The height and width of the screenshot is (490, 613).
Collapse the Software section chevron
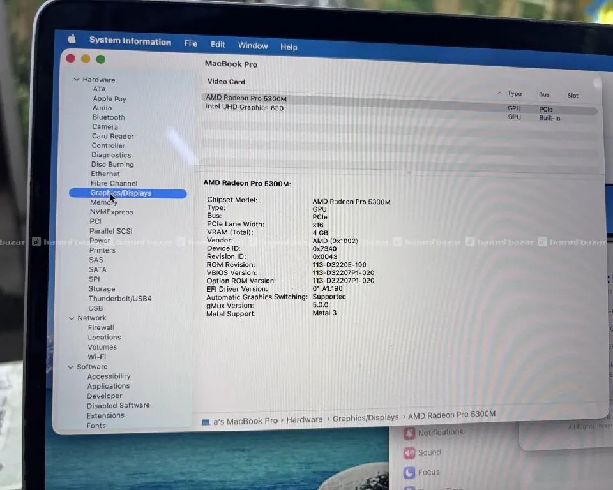tap(71, 367)
